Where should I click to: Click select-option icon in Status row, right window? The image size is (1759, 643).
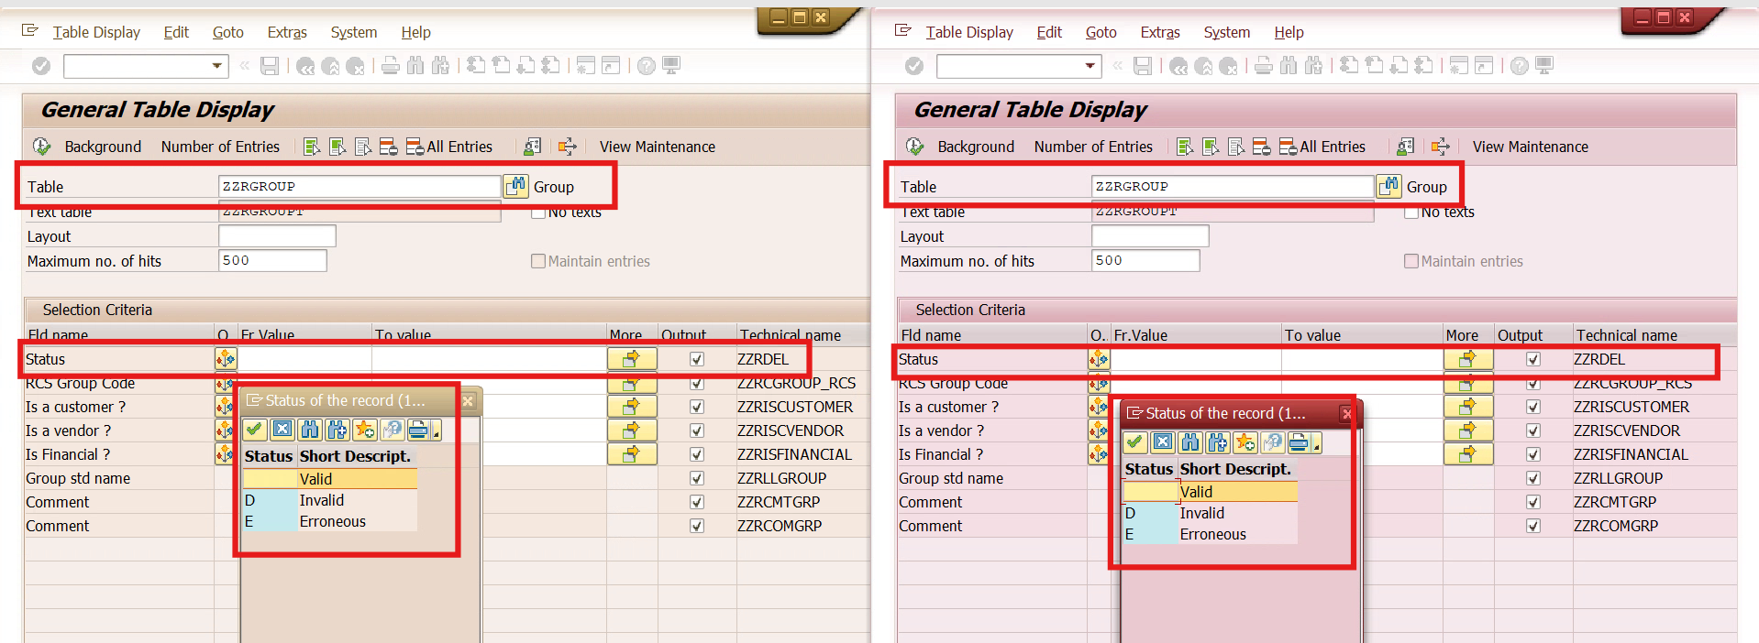(1098, 359)
